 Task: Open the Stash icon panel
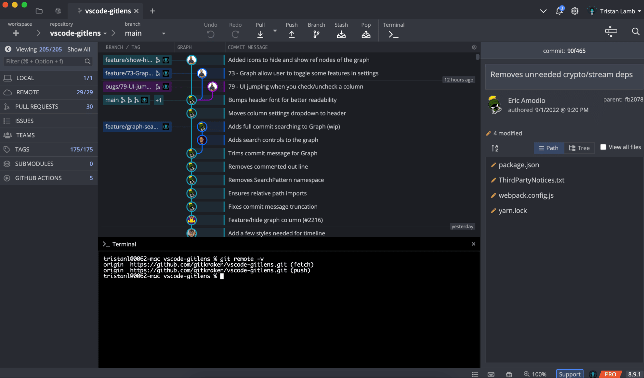click(x=341, y=30)
